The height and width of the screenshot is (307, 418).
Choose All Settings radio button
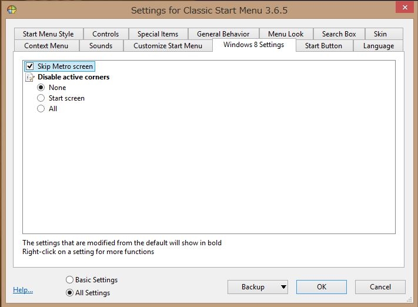(69, 293)
